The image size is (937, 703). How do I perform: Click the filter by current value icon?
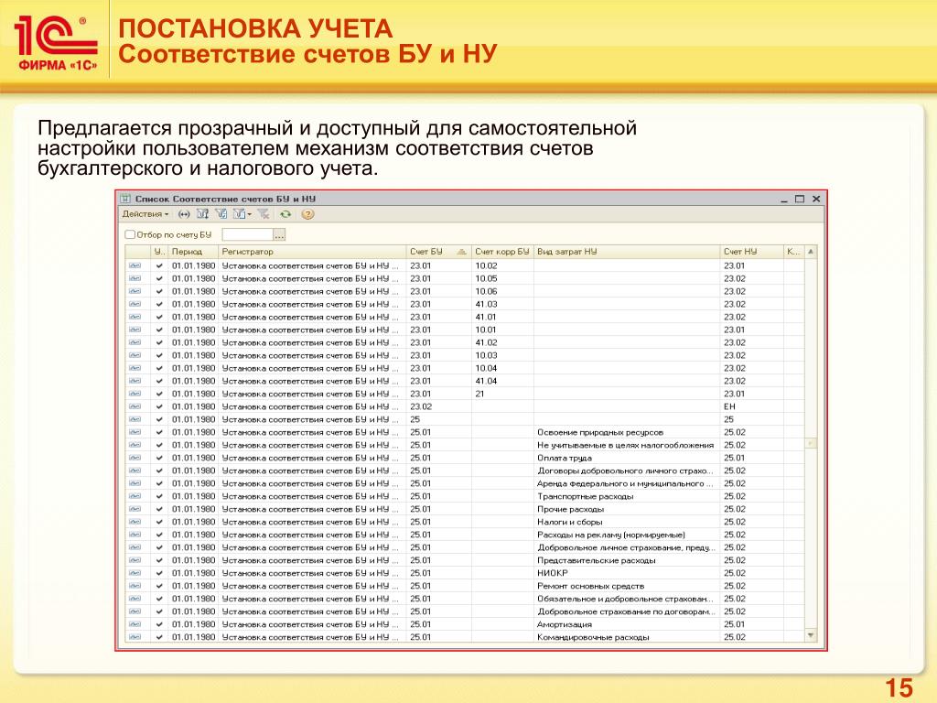pos(221,214)
